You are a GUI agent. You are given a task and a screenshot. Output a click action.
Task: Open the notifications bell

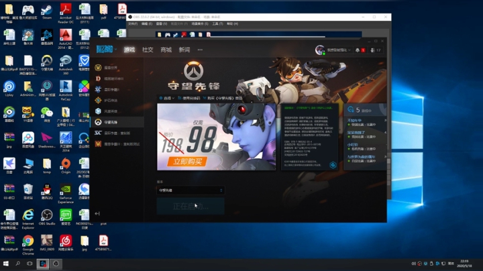click(360, 50)
